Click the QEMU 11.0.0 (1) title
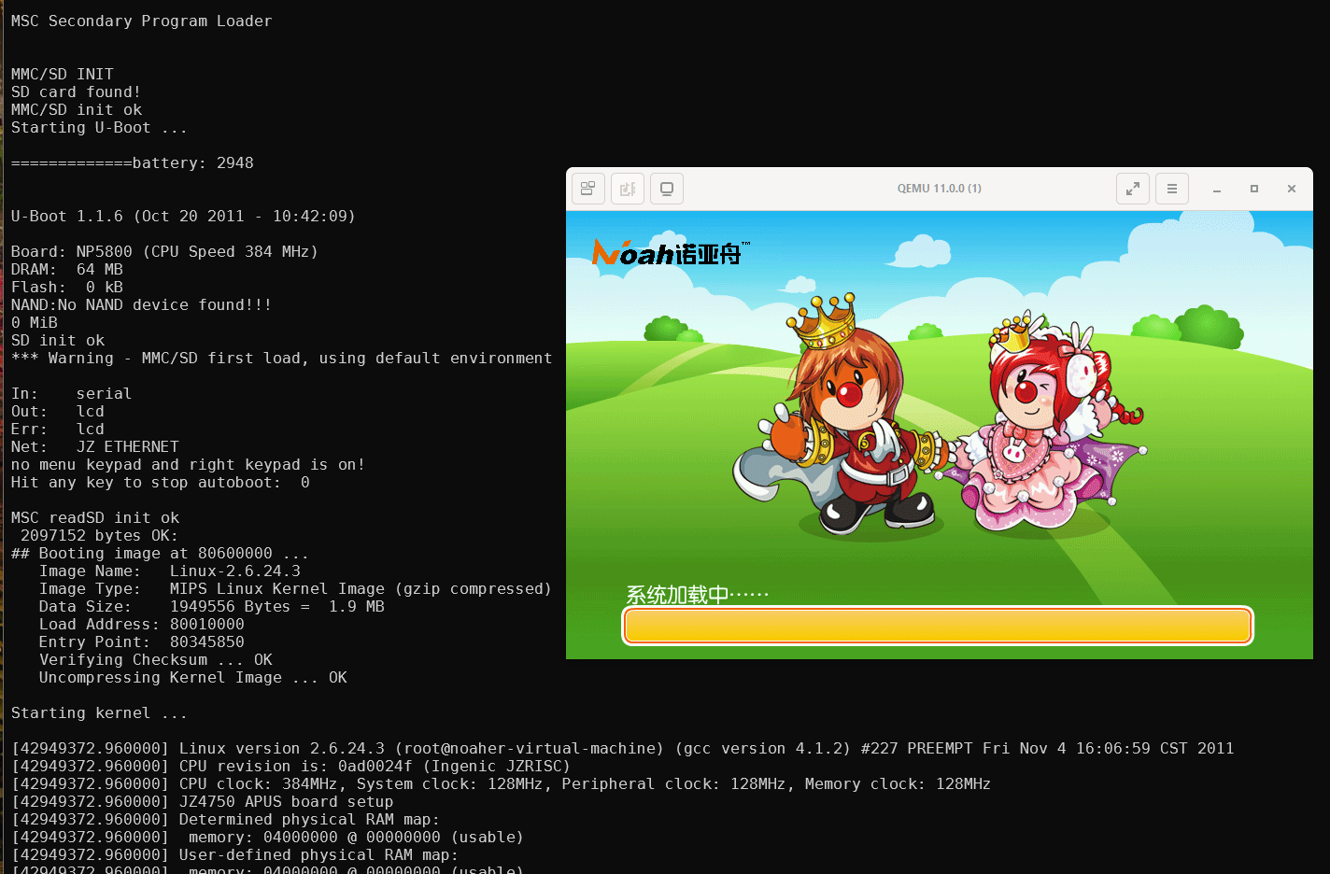 point(940,189)
